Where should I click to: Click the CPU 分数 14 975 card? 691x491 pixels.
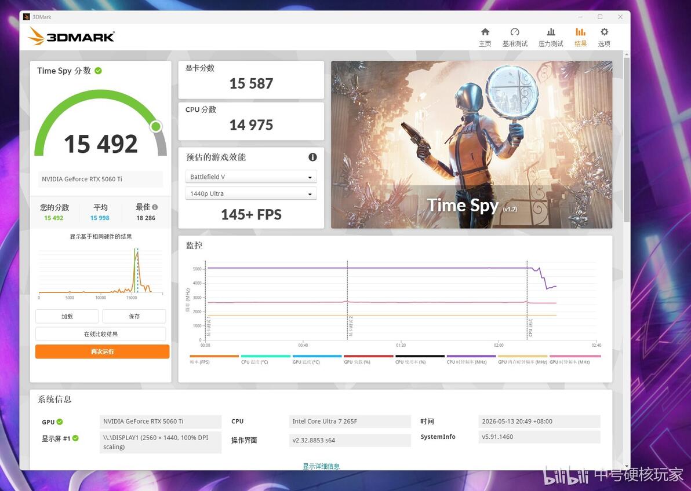click(251, 121)
